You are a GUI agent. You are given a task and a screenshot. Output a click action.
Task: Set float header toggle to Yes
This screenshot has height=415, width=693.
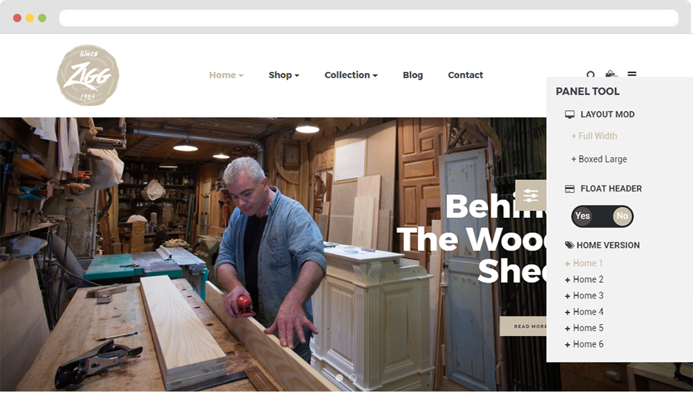click(582, 216)
